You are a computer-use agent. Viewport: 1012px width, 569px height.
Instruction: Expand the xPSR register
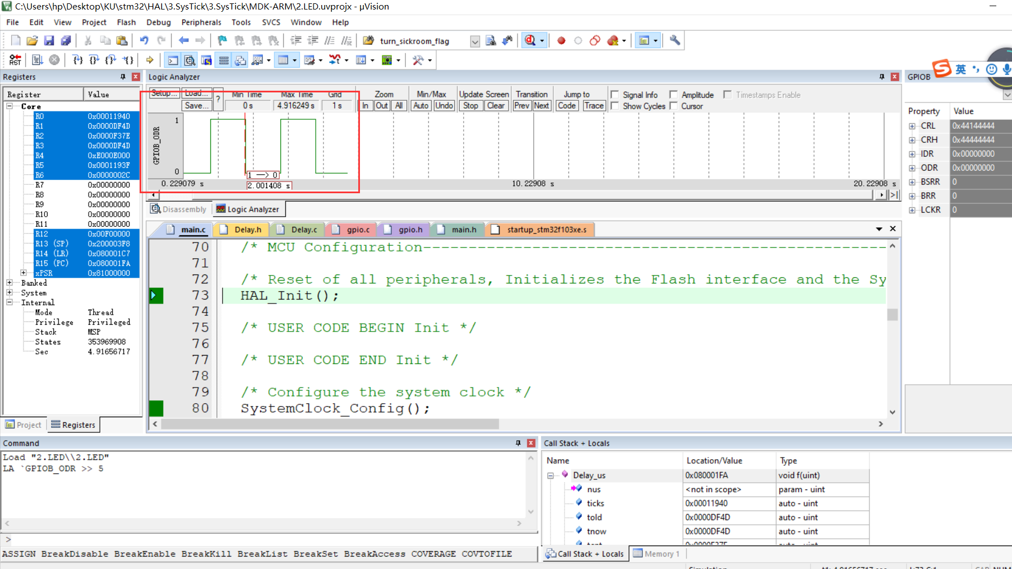(x=24, y=273)
